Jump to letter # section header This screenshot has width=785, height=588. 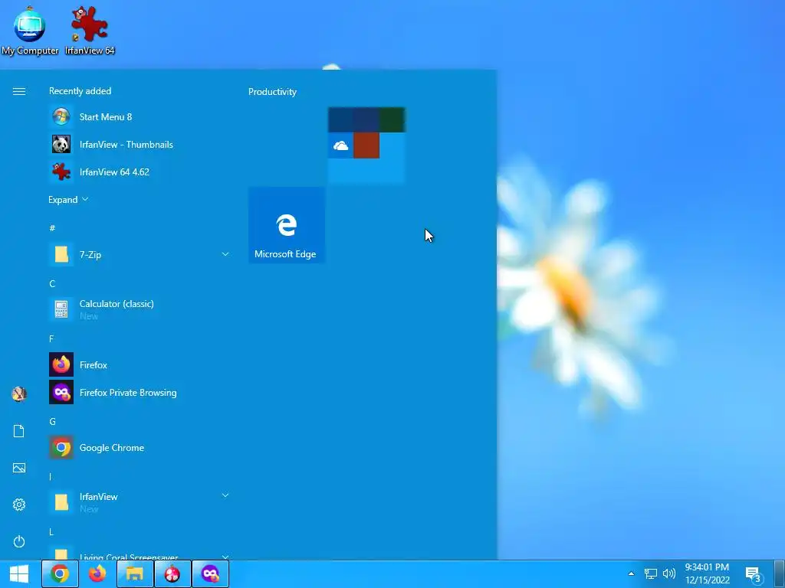point(52,228)
